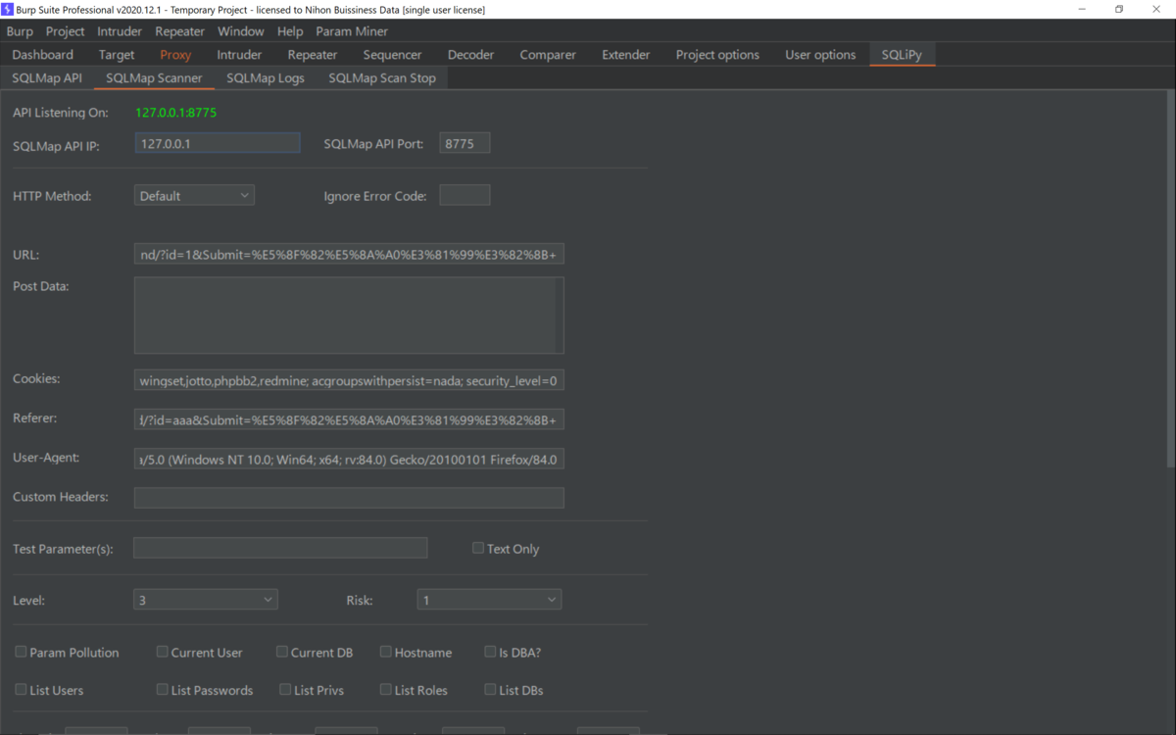Click the Ignore Error Code field

point(465,196)
